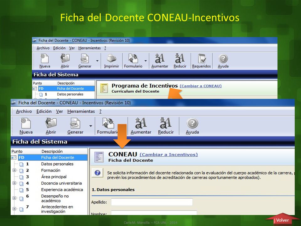Click Generar icon in the back window toolbar
301x226 pixels.
[85, 58]
